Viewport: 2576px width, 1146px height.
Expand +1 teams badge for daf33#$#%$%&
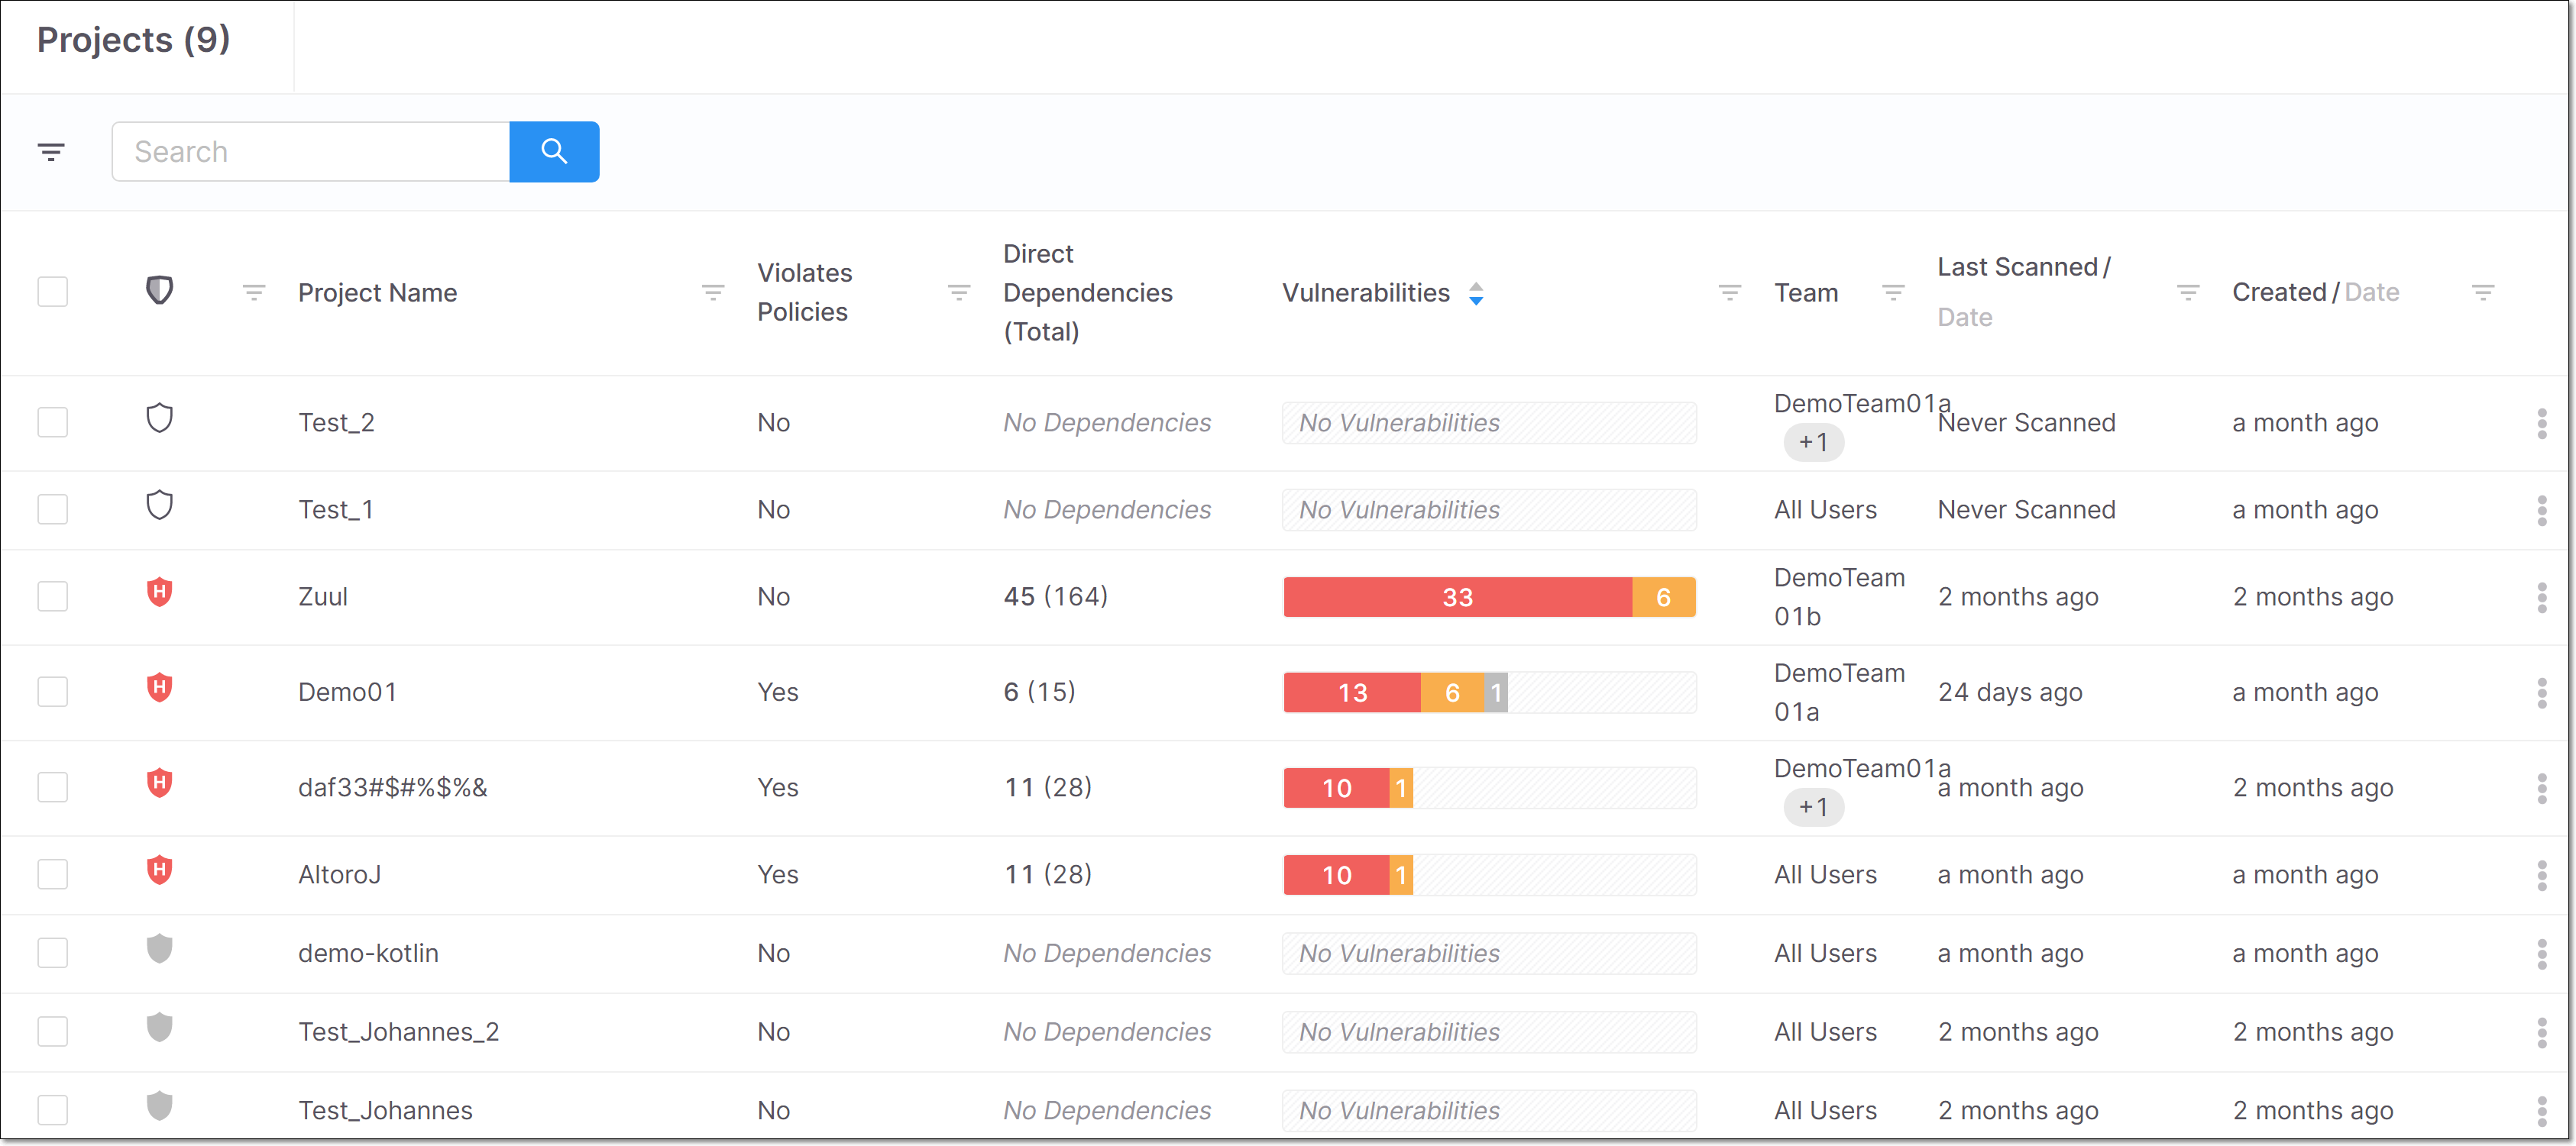[x=1813, y=807]
